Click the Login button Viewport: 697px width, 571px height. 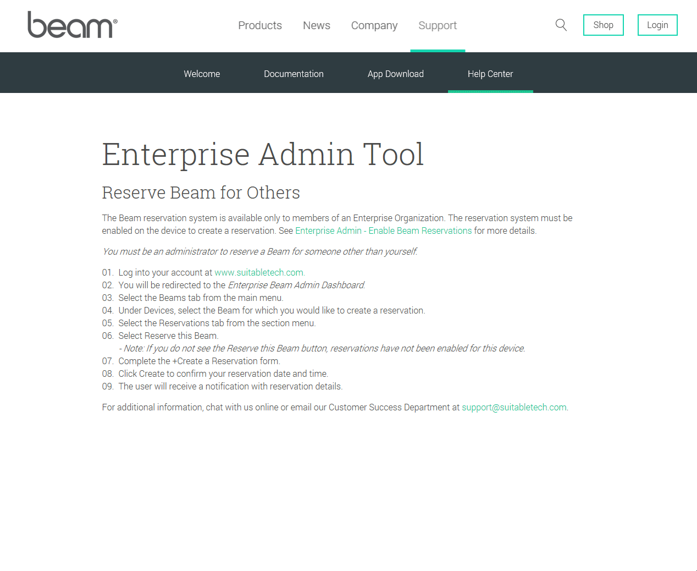coord(657,25)
